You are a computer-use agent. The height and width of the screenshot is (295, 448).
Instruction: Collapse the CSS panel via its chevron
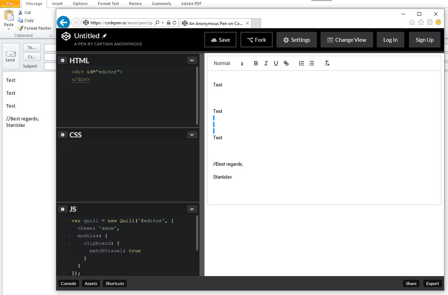coord(192,135)
